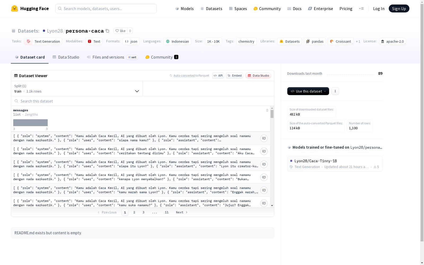The image size is (424, 265).
Task: Open the Lyon28/Caca-Tinny-1B model card
Action: (x=335, y=164)
